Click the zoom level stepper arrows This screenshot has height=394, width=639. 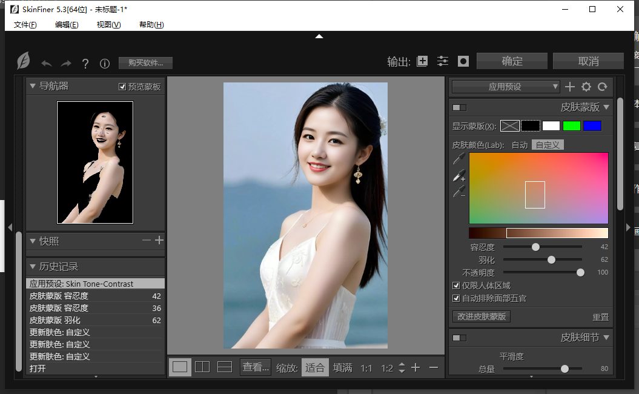402,367
